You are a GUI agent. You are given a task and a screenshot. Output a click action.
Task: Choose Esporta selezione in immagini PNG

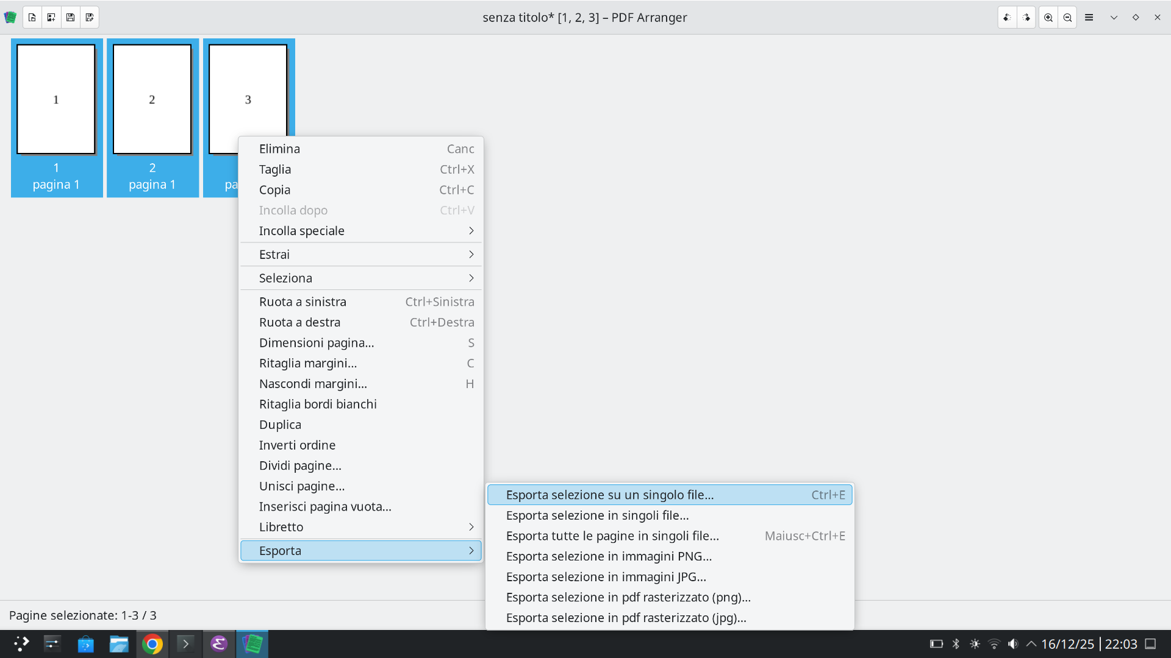click(609, 556)
